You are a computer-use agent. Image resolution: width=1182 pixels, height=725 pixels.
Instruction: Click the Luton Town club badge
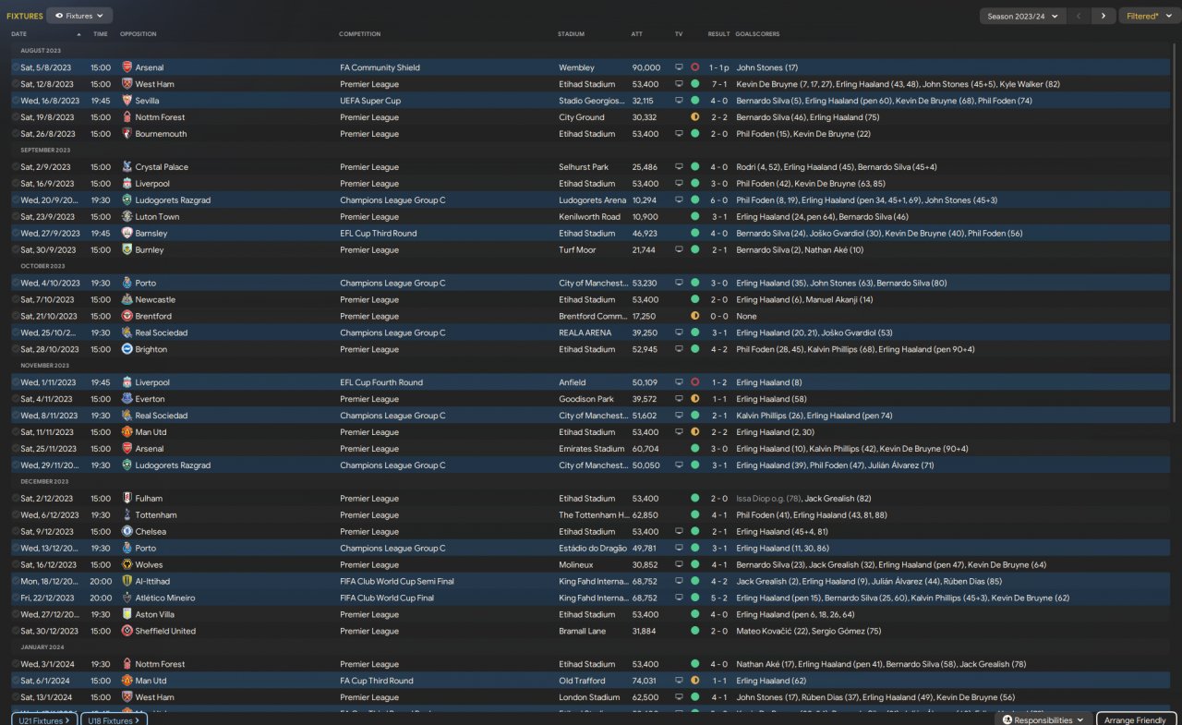(127, 217)
